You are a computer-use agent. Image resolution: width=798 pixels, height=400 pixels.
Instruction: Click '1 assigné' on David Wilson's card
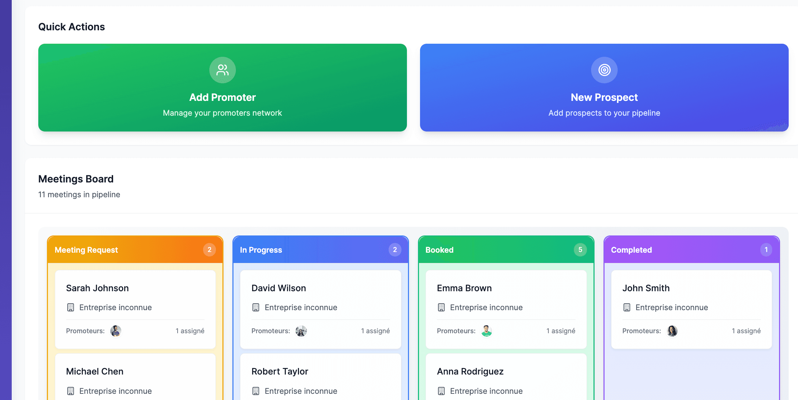click(375, 331)
